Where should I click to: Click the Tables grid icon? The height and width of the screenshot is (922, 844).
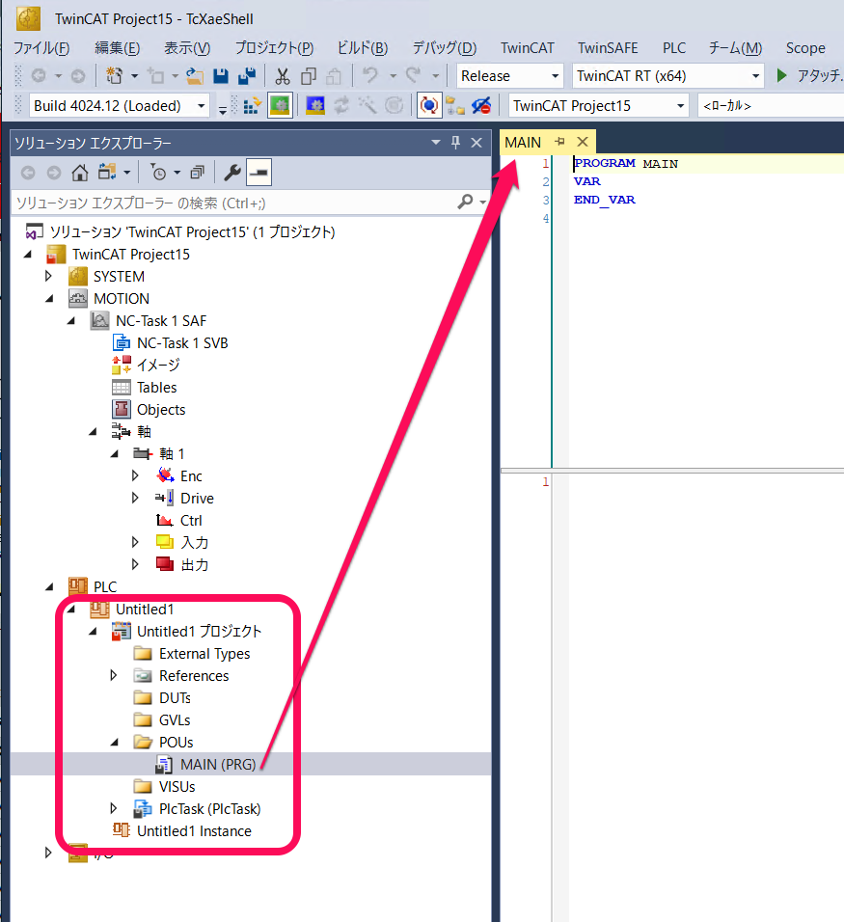coord(122,388)
